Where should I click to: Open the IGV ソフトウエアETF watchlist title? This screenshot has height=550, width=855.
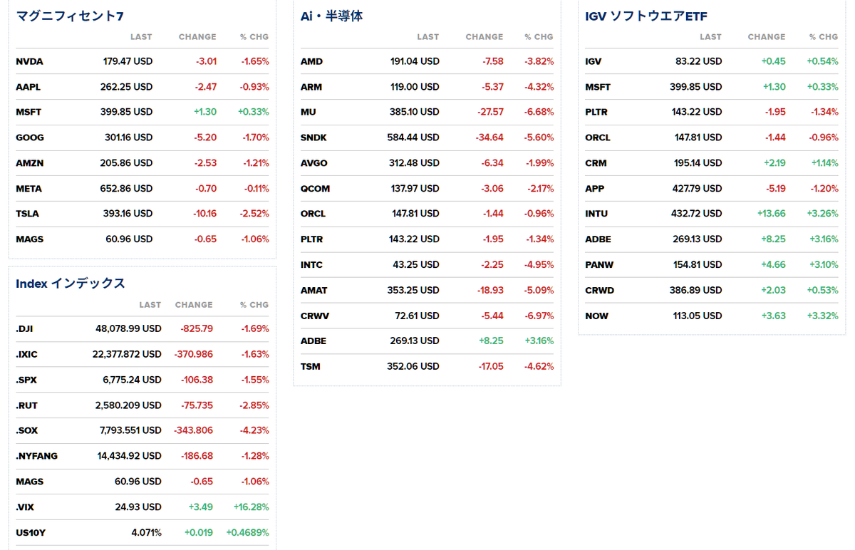click(x=646, y=16)
